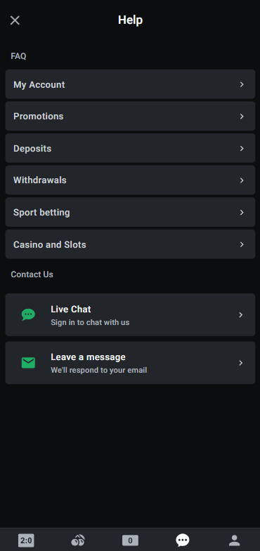Open the Casino and Slots FAQ section

[x=130, y=244]
